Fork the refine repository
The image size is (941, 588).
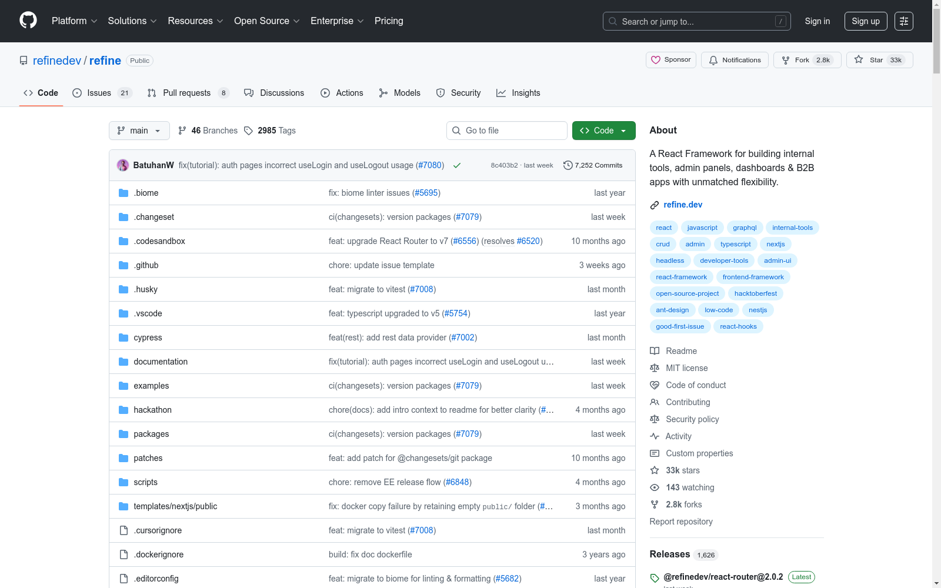[807, 60]
